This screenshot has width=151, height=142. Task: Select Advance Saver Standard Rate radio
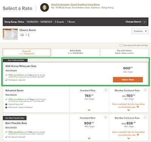pyautogui.click(x=106, y=90)
